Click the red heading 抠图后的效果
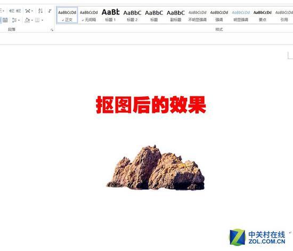Viewport: 293px width, 251px height. point(151,105)
